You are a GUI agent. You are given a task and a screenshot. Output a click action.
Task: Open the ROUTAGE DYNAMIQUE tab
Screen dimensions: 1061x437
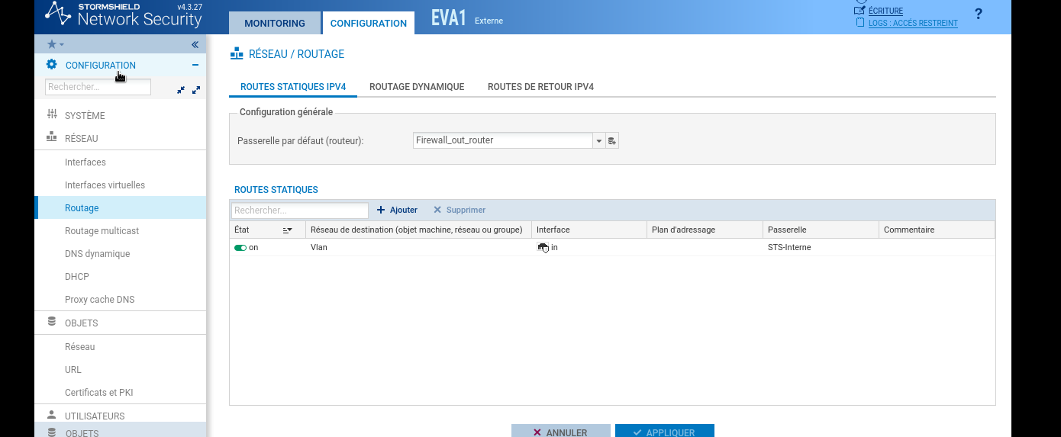pos(417,87)
